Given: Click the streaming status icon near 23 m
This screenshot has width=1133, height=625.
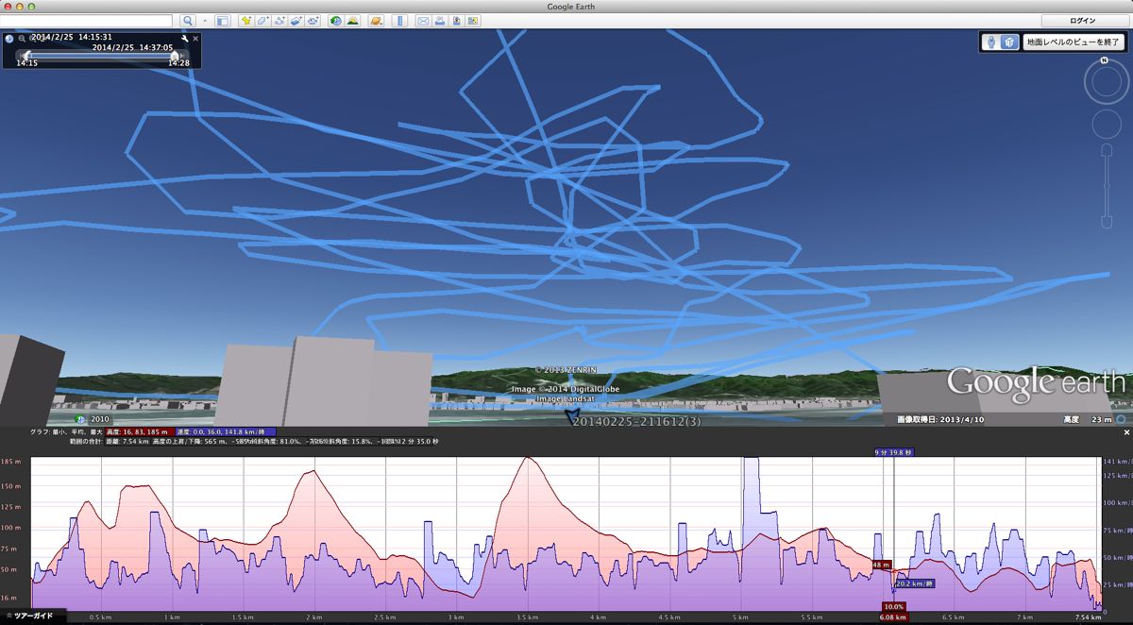Looking at the screenshot, I should pos(1121,419).
